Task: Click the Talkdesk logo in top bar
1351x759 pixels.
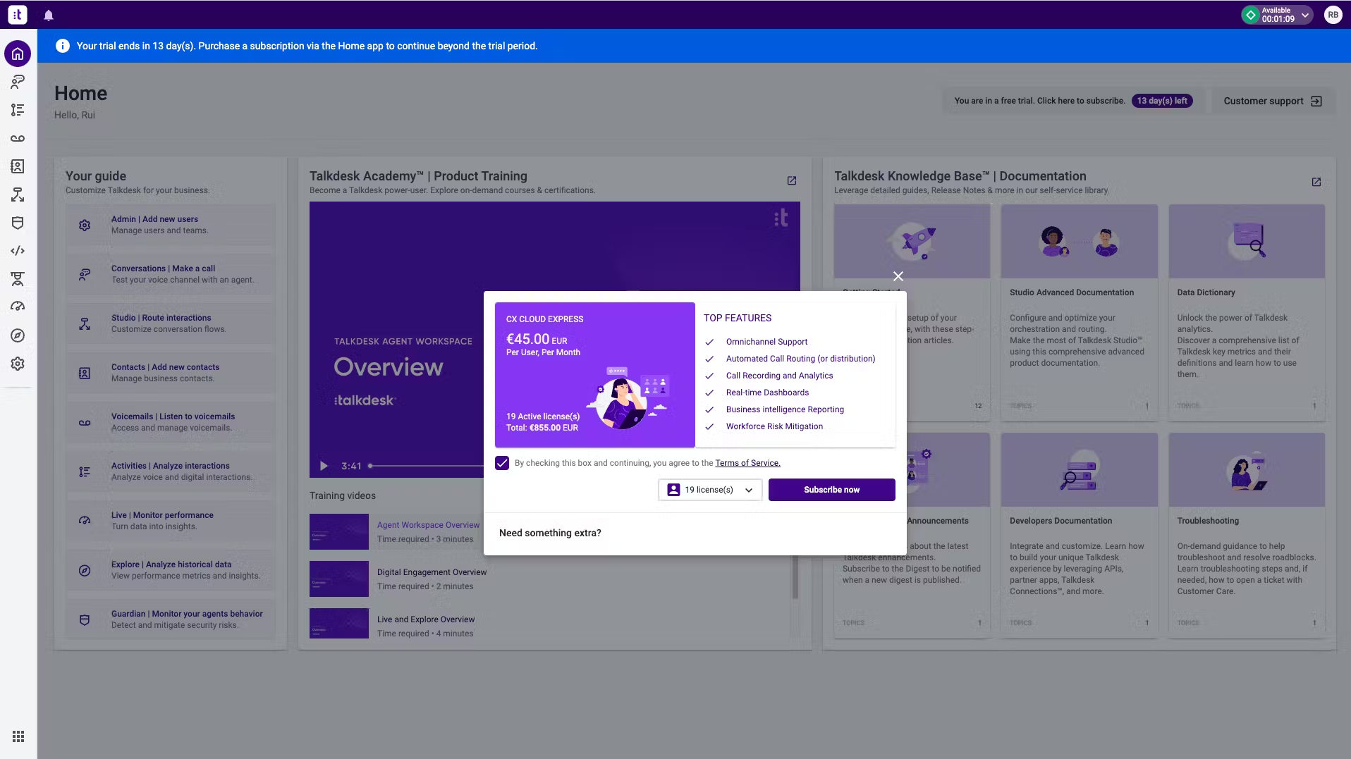Action: [18, 14]
